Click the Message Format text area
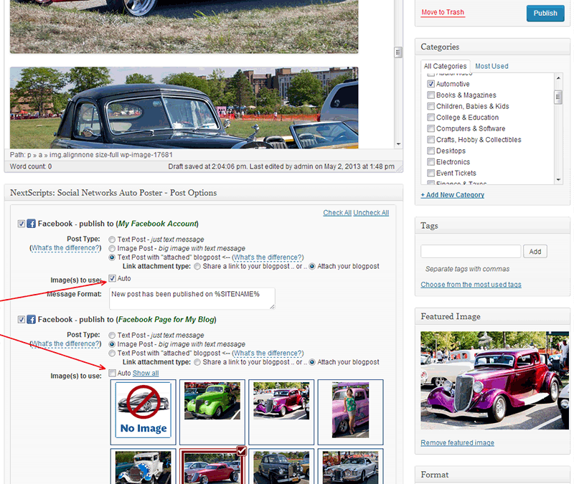 (x=192, y=298)
